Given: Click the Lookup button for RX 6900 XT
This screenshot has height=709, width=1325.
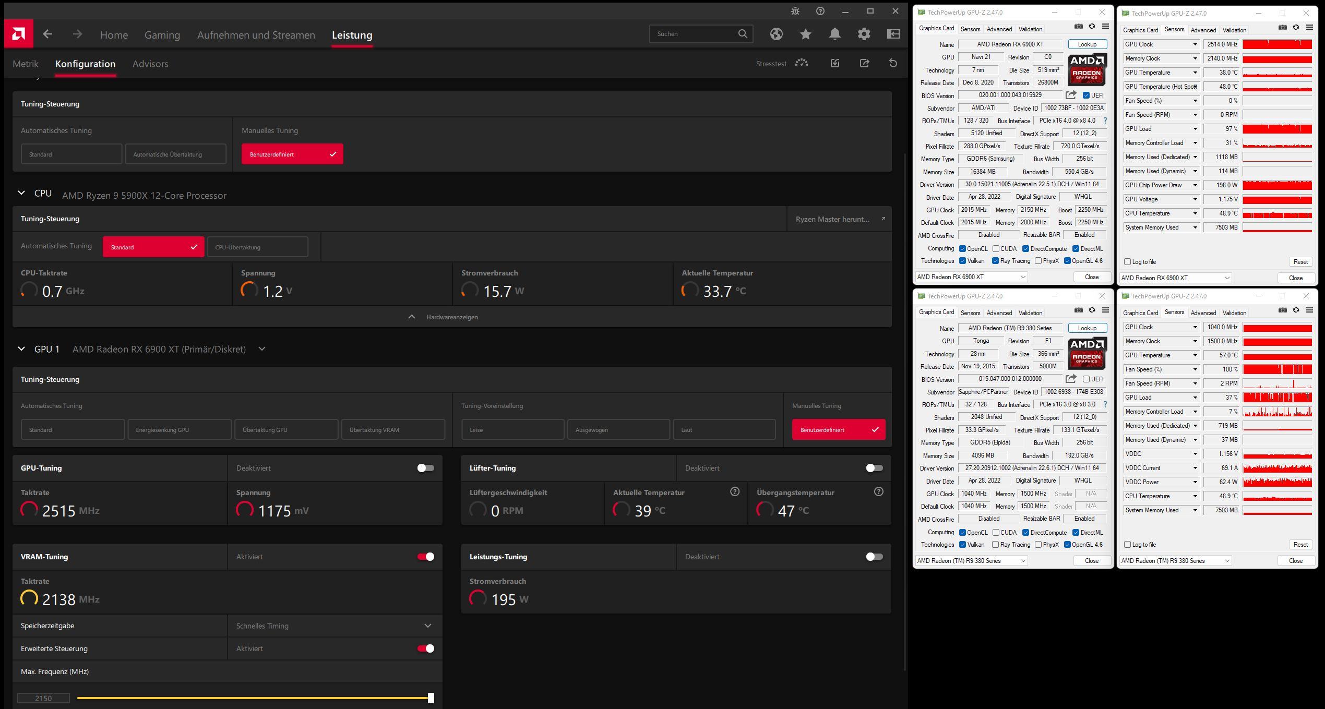Looking at the screenshot, I should tap(1087, 44).
